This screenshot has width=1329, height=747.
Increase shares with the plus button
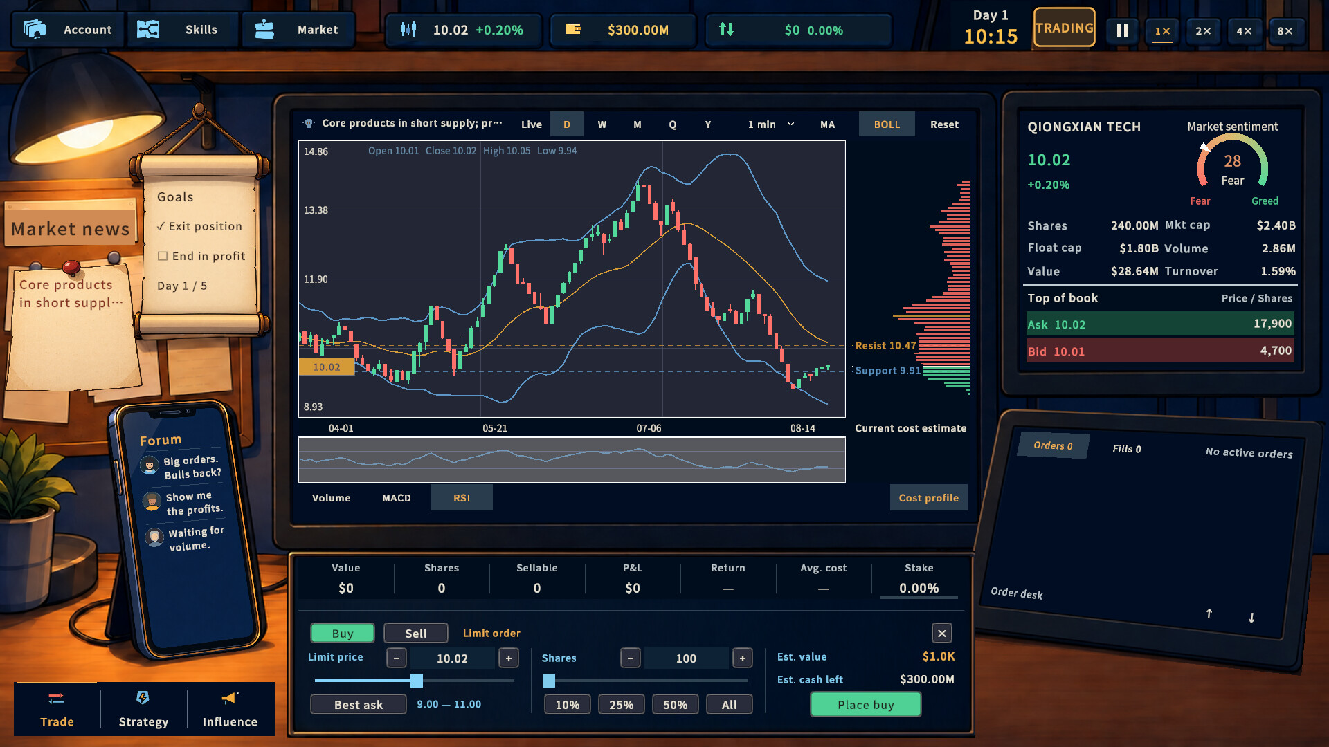(743, 658)
